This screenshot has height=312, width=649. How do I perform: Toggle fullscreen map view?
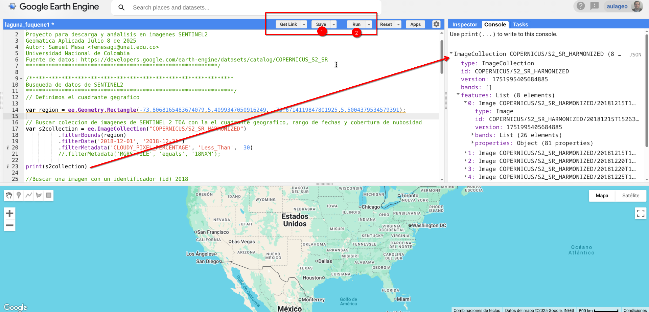click(640, 213)
